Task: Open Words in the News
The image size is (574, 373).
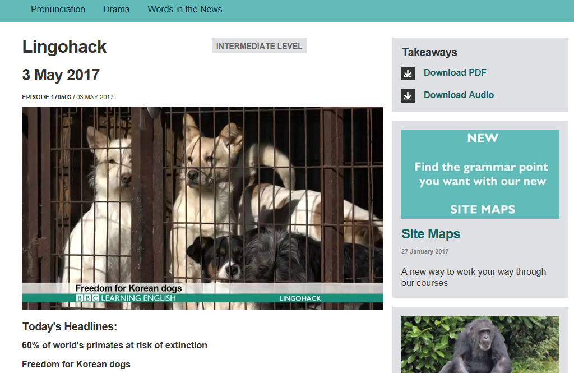Action: pos(184,10)
